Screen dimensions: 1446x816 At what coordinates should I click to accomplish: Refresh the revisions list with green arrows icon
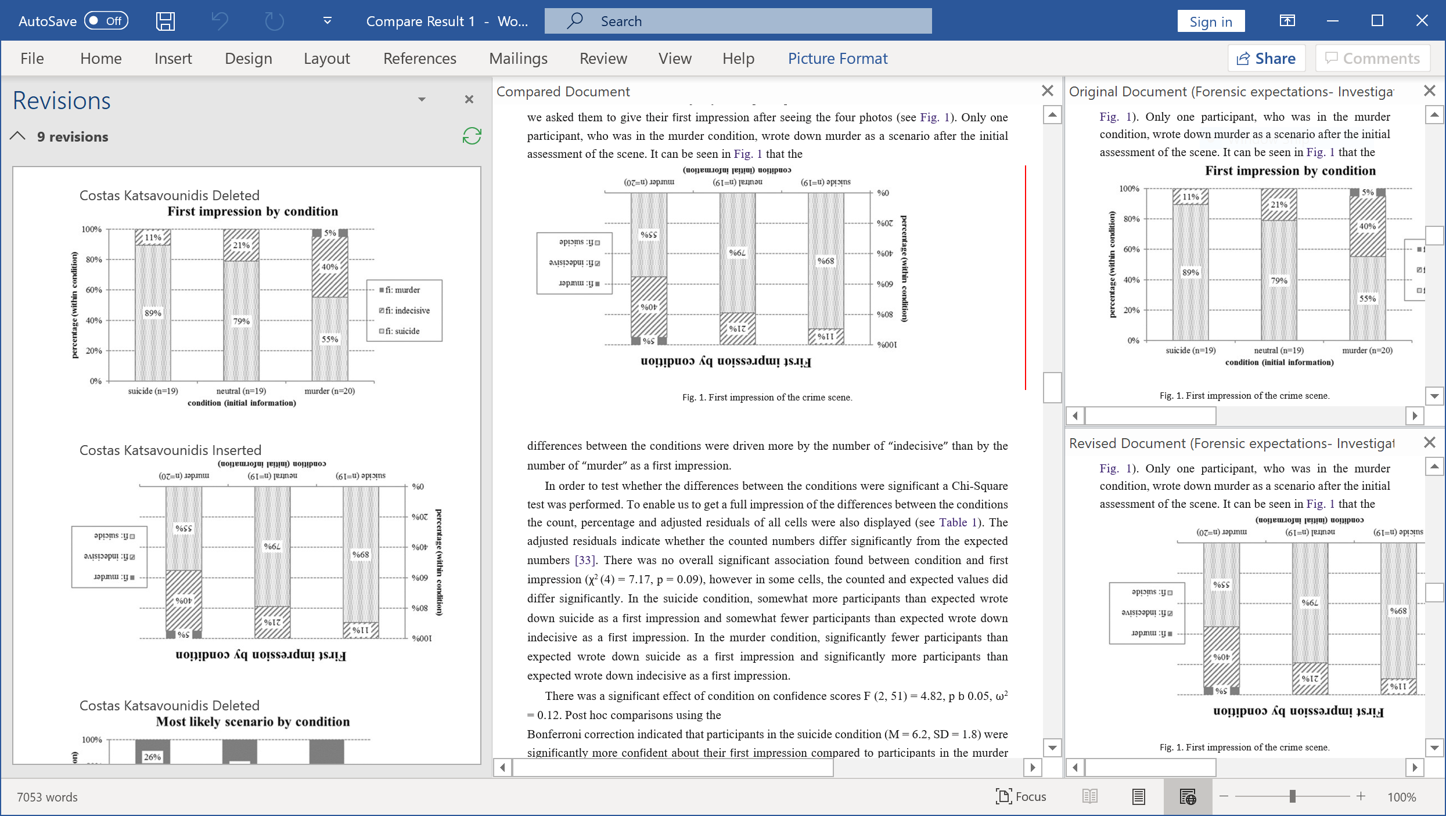(472, 136)
